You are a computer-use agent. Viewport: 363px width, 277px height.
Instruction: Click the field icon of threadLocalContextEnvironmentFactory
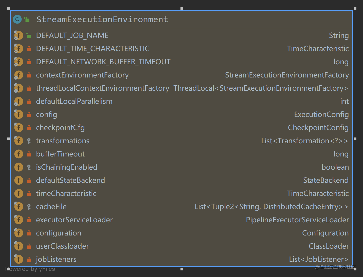19,88
